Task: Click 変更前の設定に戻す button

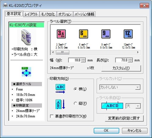Action: point(124,118)
